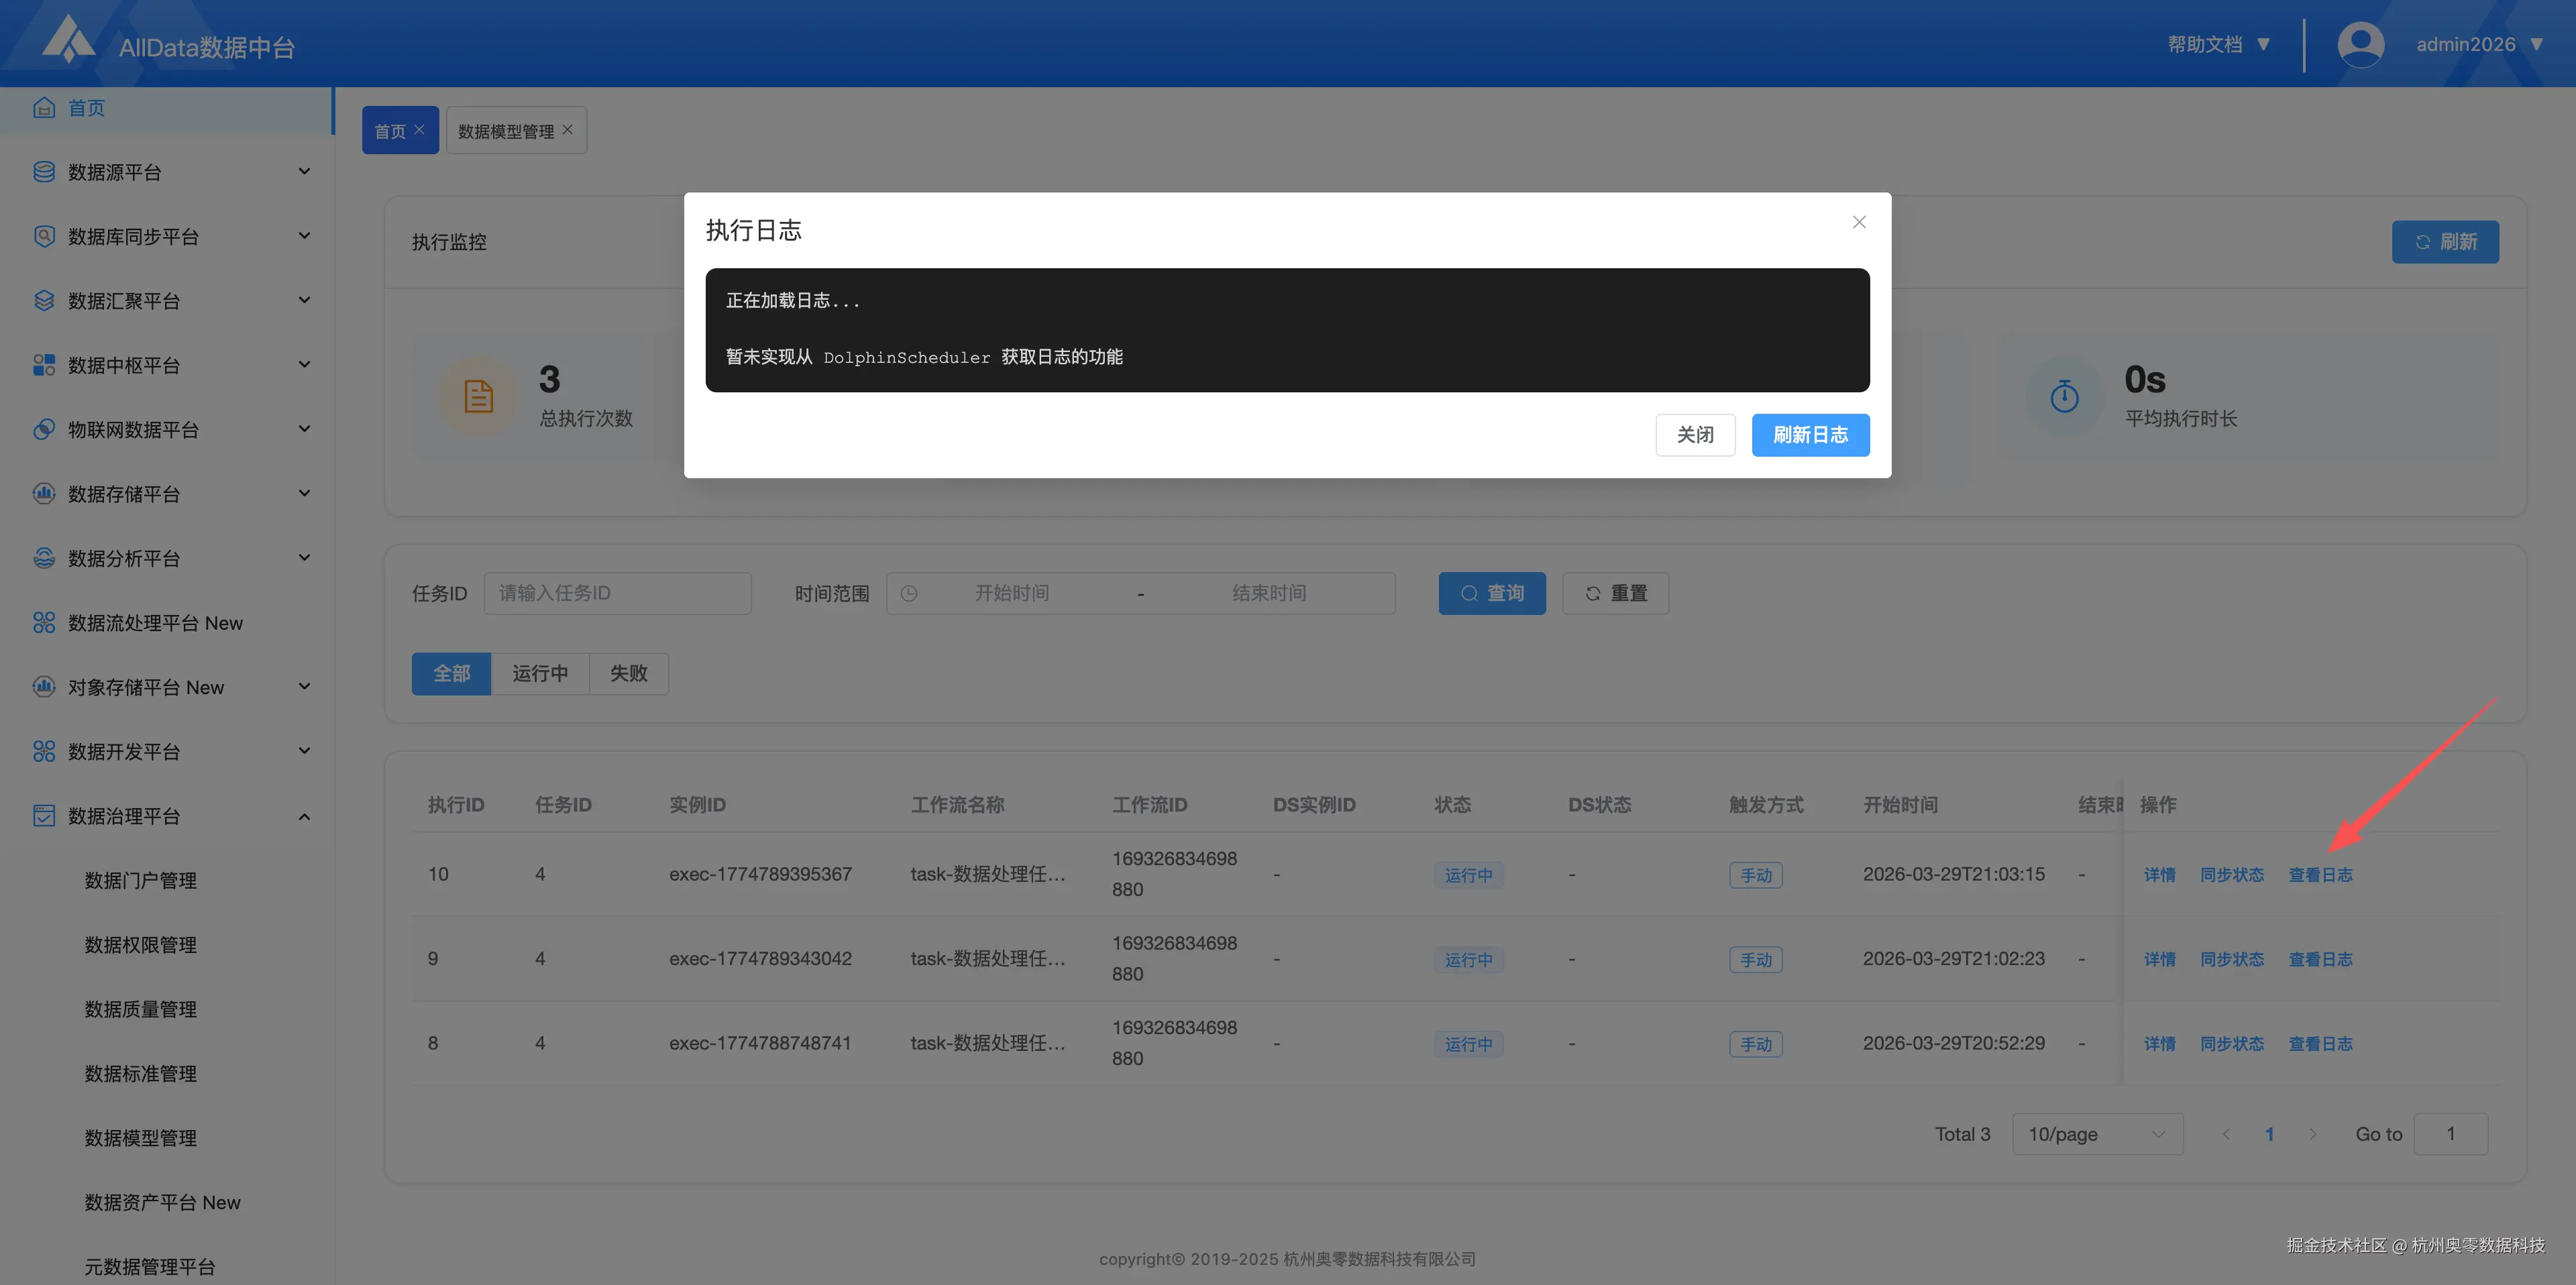
Task: Click the 数据源平台 database icon
Action: tap(44, 172)
